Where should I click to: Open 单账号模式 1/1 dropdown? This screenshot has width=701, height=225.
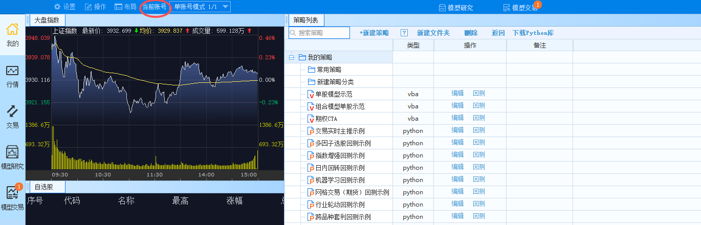pyautogui.click(x=201, y=7)
